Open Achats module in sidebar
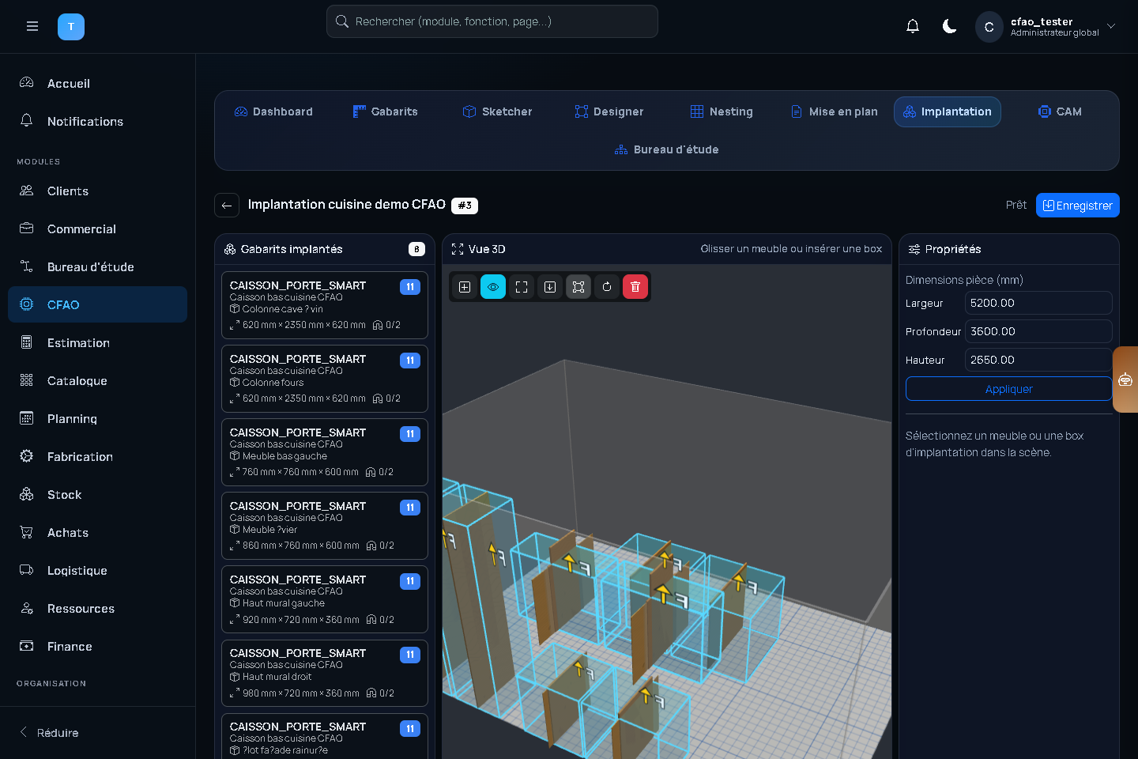 97,532
